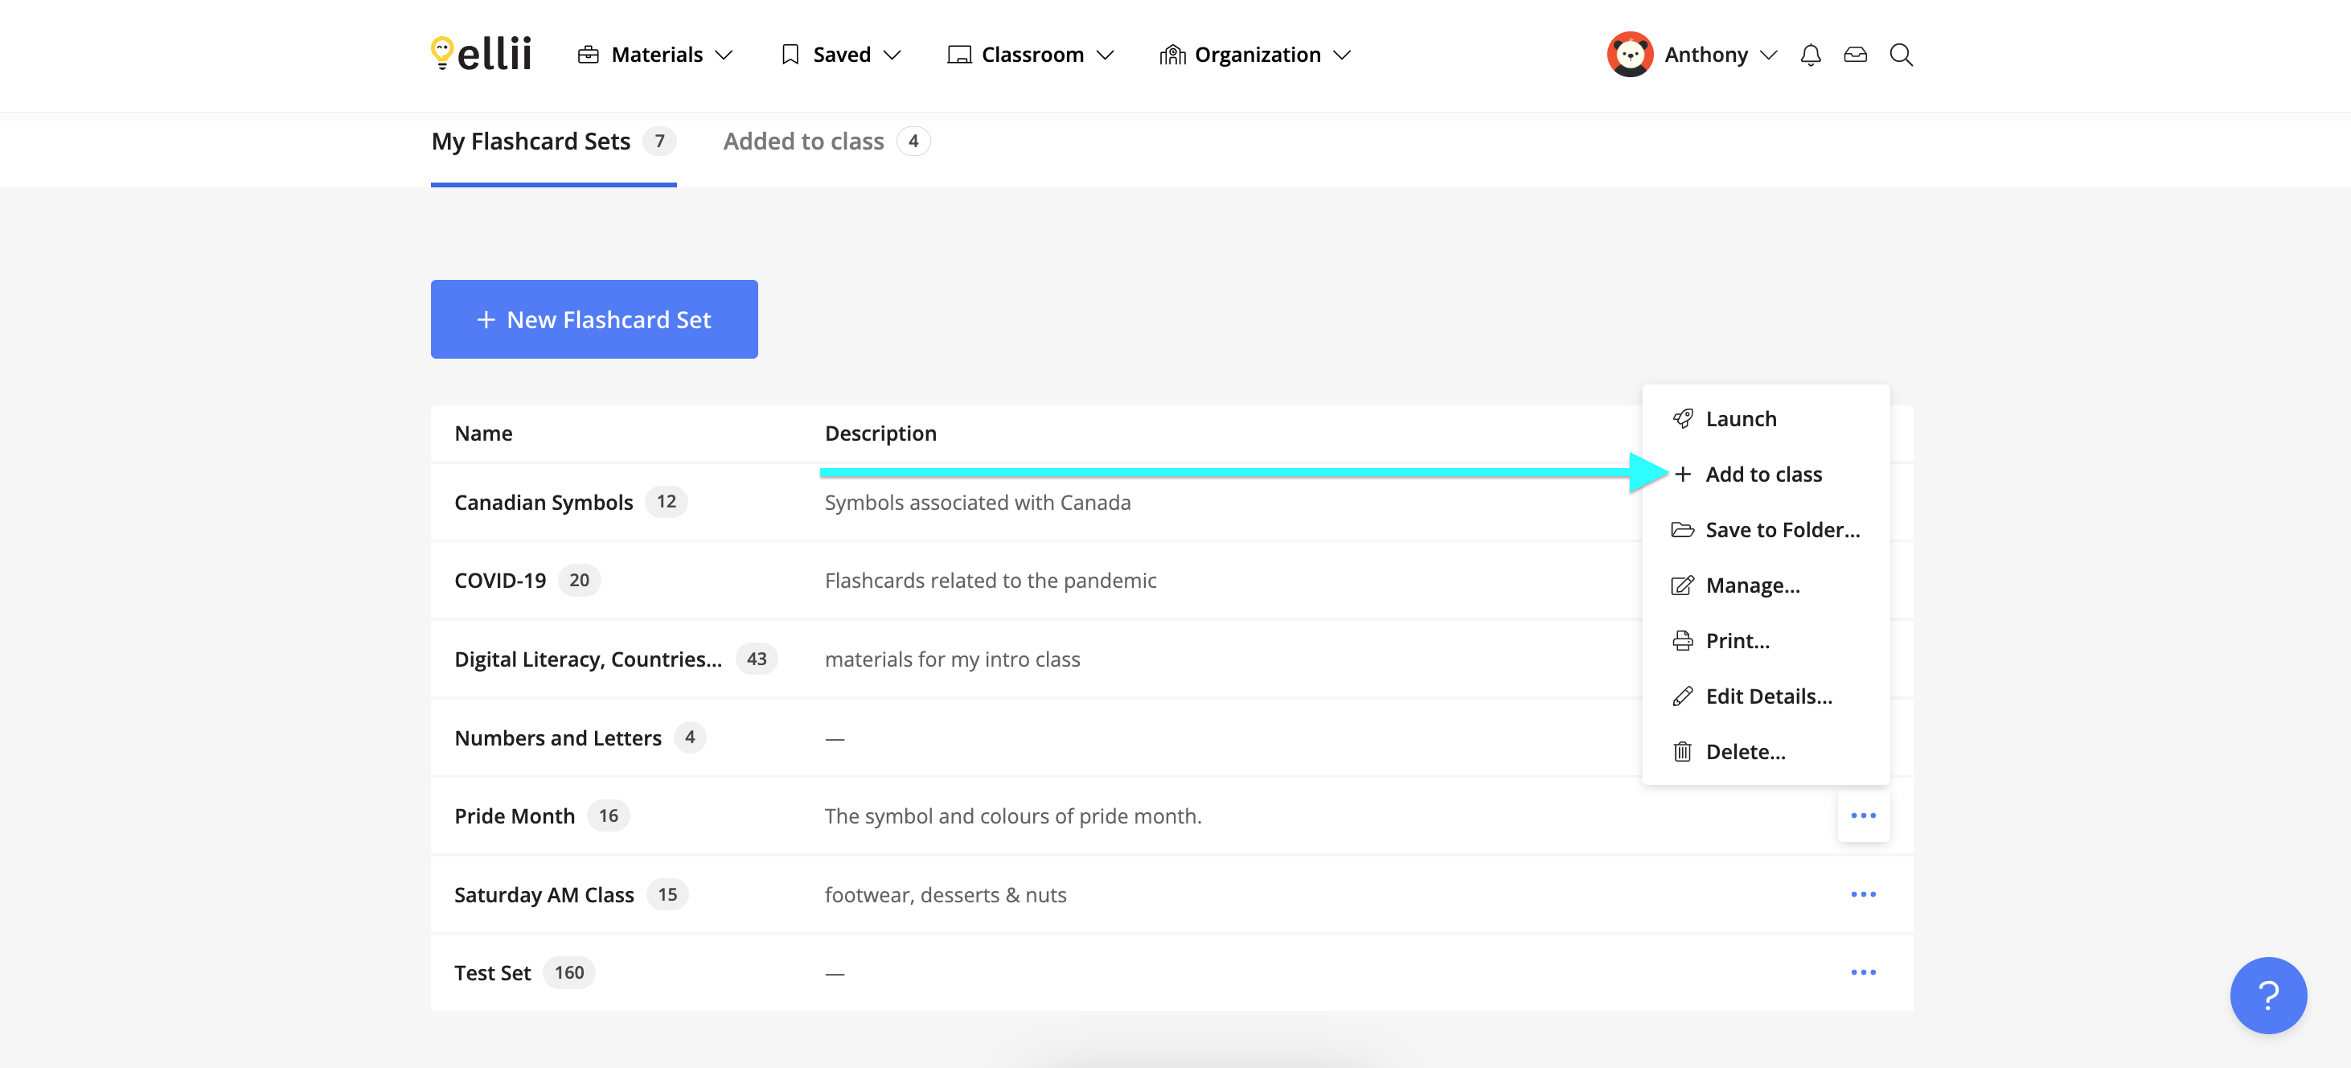Screen dimensions: 2351x1068
Task: Click the blue help question-mark button
Action: 2268,995
